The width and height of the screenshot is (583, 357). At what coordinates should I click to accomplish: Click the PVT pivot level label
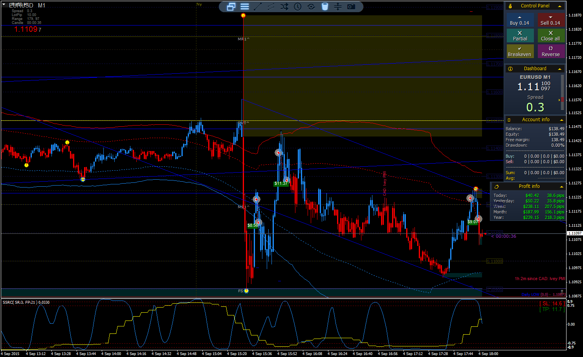pyautogui.click(x=243, y=123)
